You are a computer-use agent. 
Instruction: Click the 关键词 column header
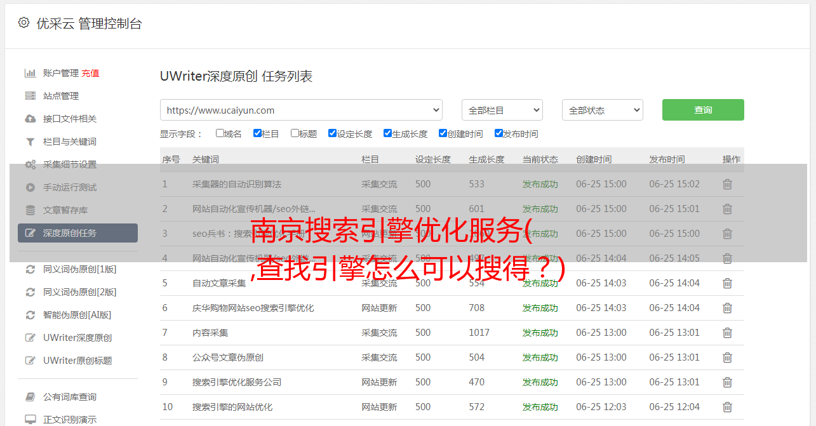point(206,159)
